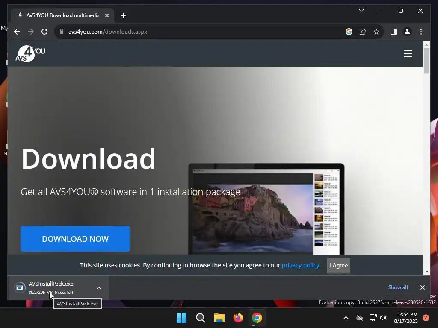438x328 pixels.
Task: Open the Windows Start menu
Action: (181, 318)
